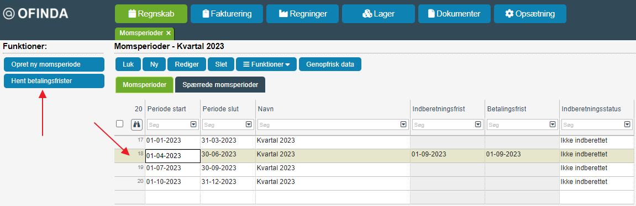
Task: Click Hent betalingsfrister button
Action: click(x=54, y=81)
